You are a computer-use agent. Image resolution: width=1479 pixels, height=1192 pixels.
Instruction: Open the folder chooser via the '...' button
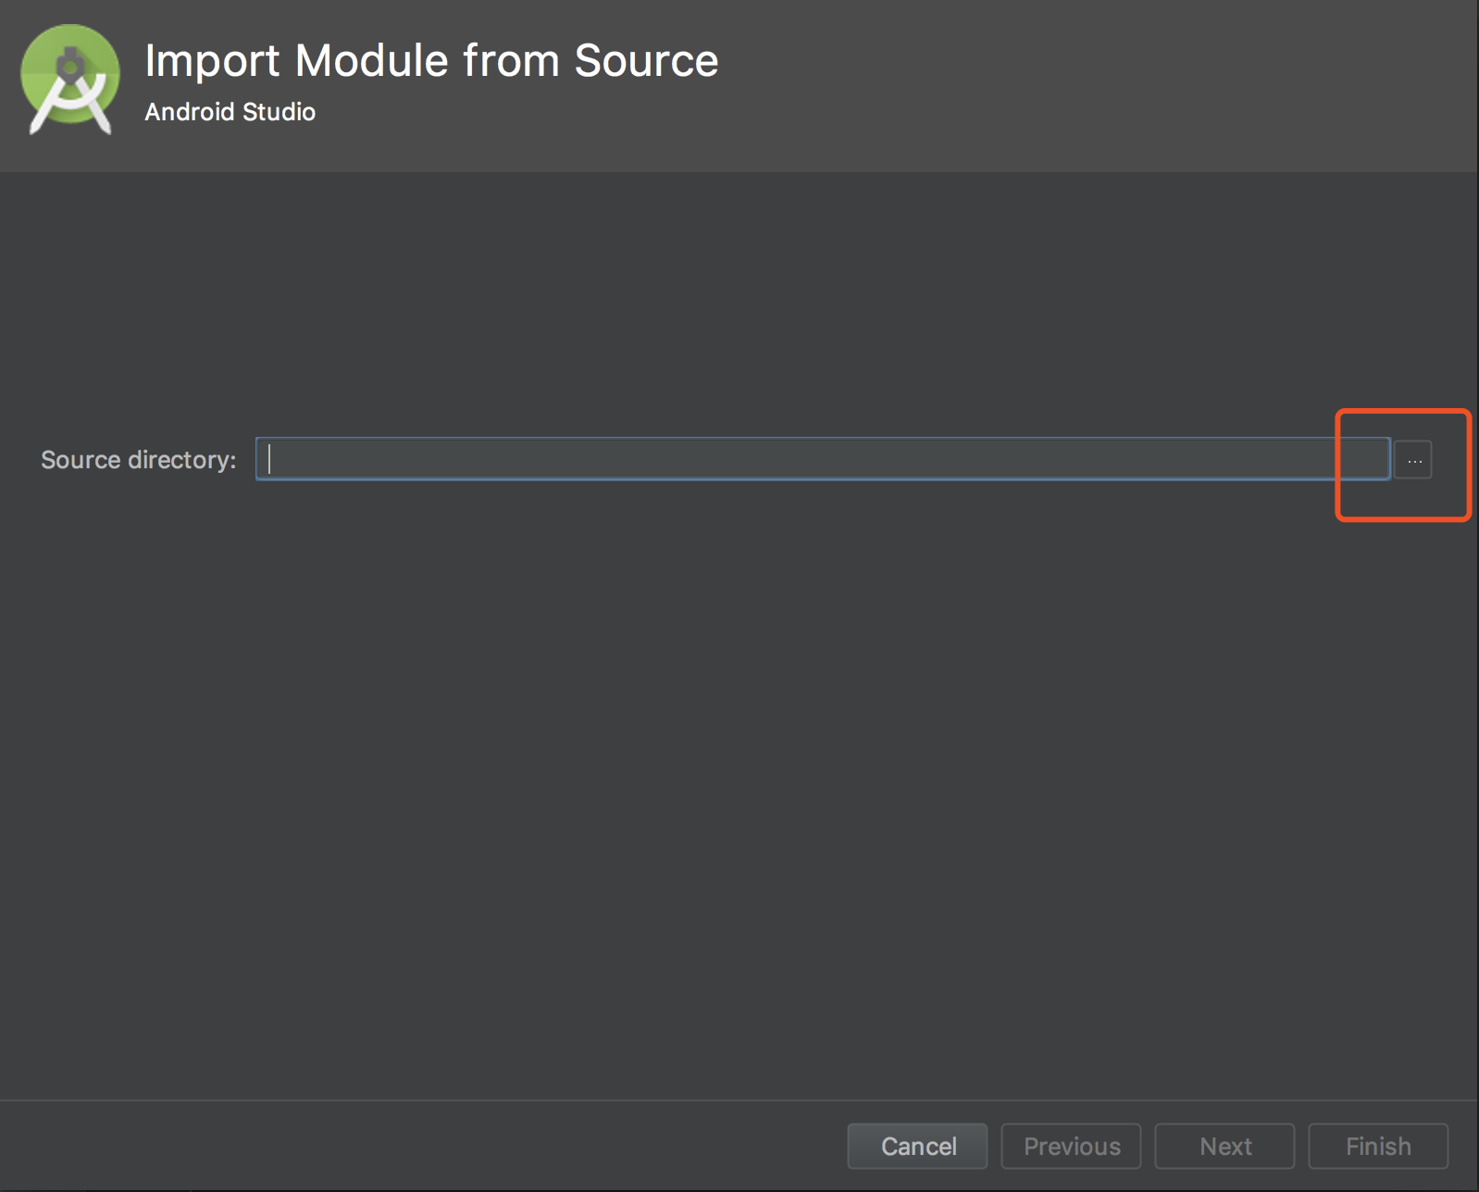point(1413,460)
